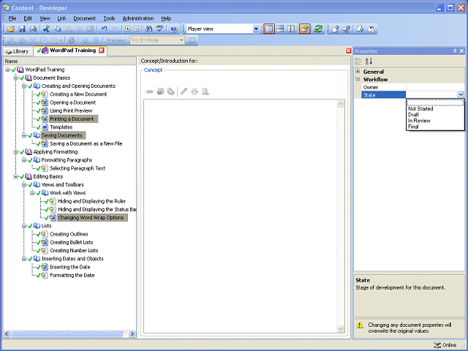Screen dimensions: 468x351
Task: Open Help with the question mark icon
Action: tap(174, 29)
